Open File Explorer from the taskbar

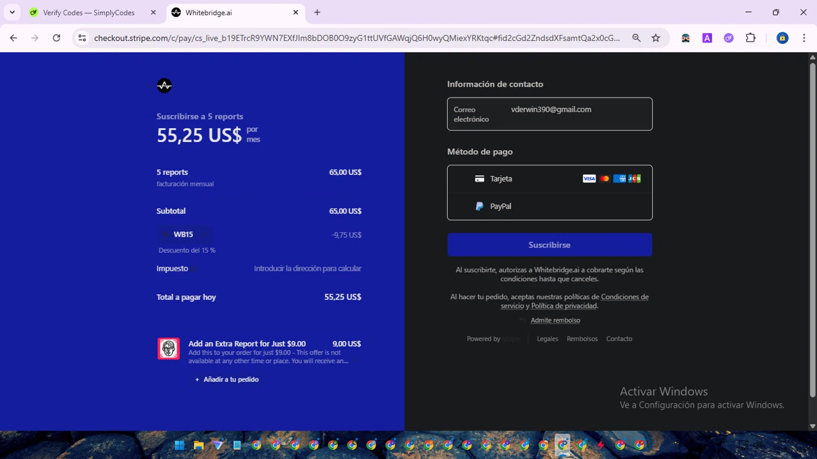tap(199, 445)
